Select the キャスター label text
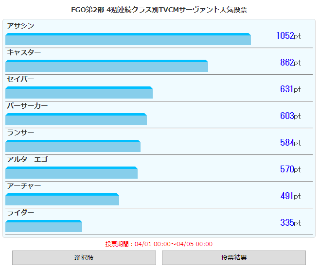 (x=24, y=52)
